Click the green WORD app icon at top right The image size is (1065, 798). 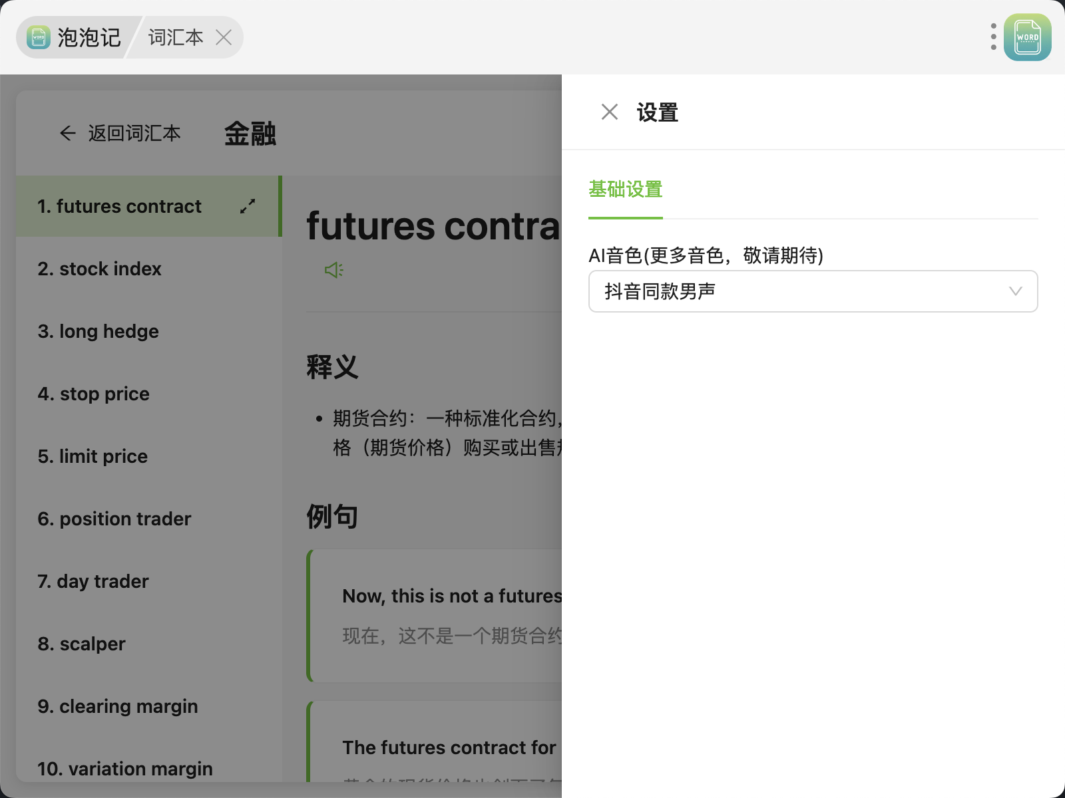pos(1027,37)
